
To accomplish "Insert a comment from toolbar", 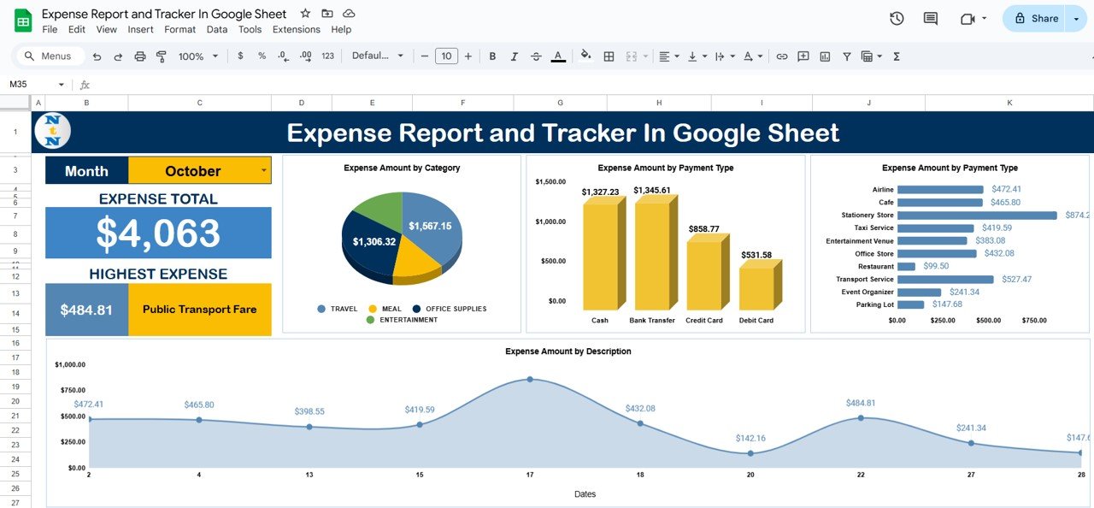I will (x=803, y=56).
